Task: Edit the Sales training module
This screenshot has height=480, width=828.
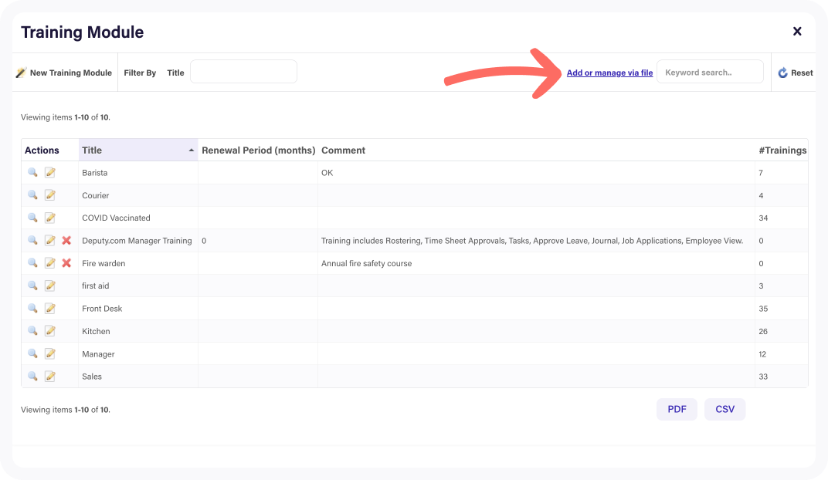Action: [x=50, y=377]
